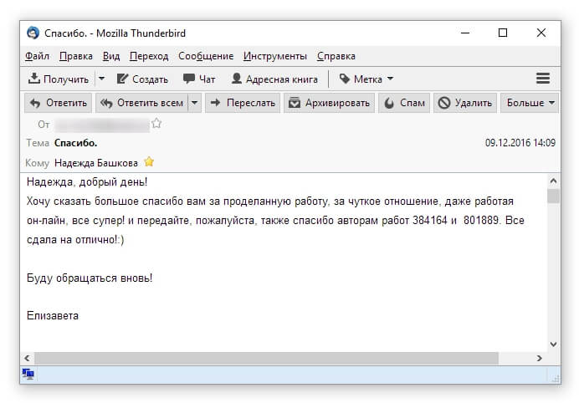Open the Адресная книга address book
This screenshot has height=403, width=579.
(274, 79)
